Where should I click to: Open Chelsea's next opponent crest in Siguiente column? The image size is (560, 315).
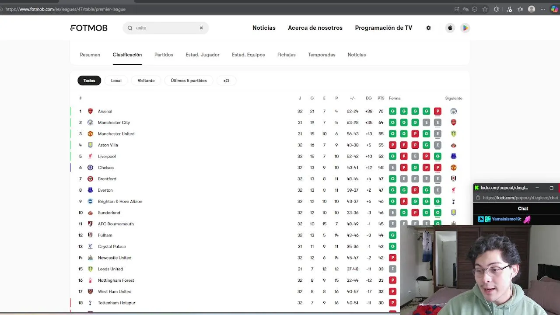click(454, 168)
